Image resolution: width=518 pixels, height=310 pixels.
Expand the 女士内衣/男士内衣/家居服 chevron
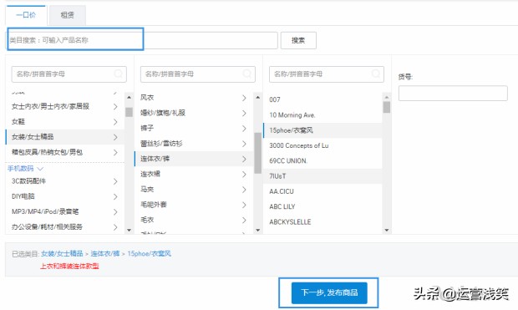(x=115, y=106)
